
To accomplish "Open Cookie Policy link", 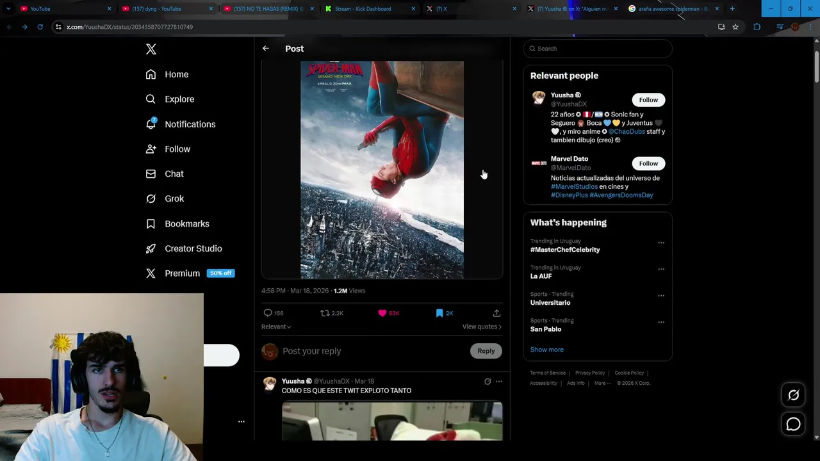I will click(x=629, y=373).
